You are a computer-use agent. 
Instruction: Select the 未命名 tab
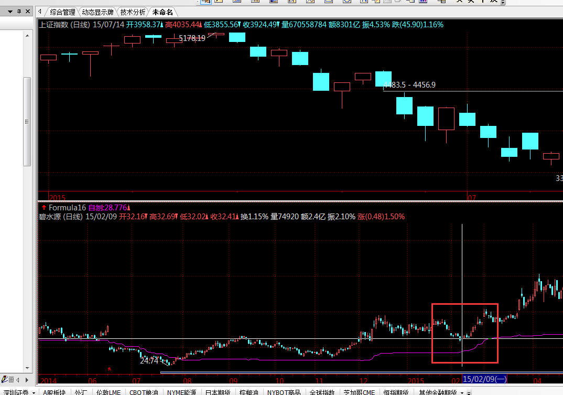pyautogui.click(x=163, y=12)
